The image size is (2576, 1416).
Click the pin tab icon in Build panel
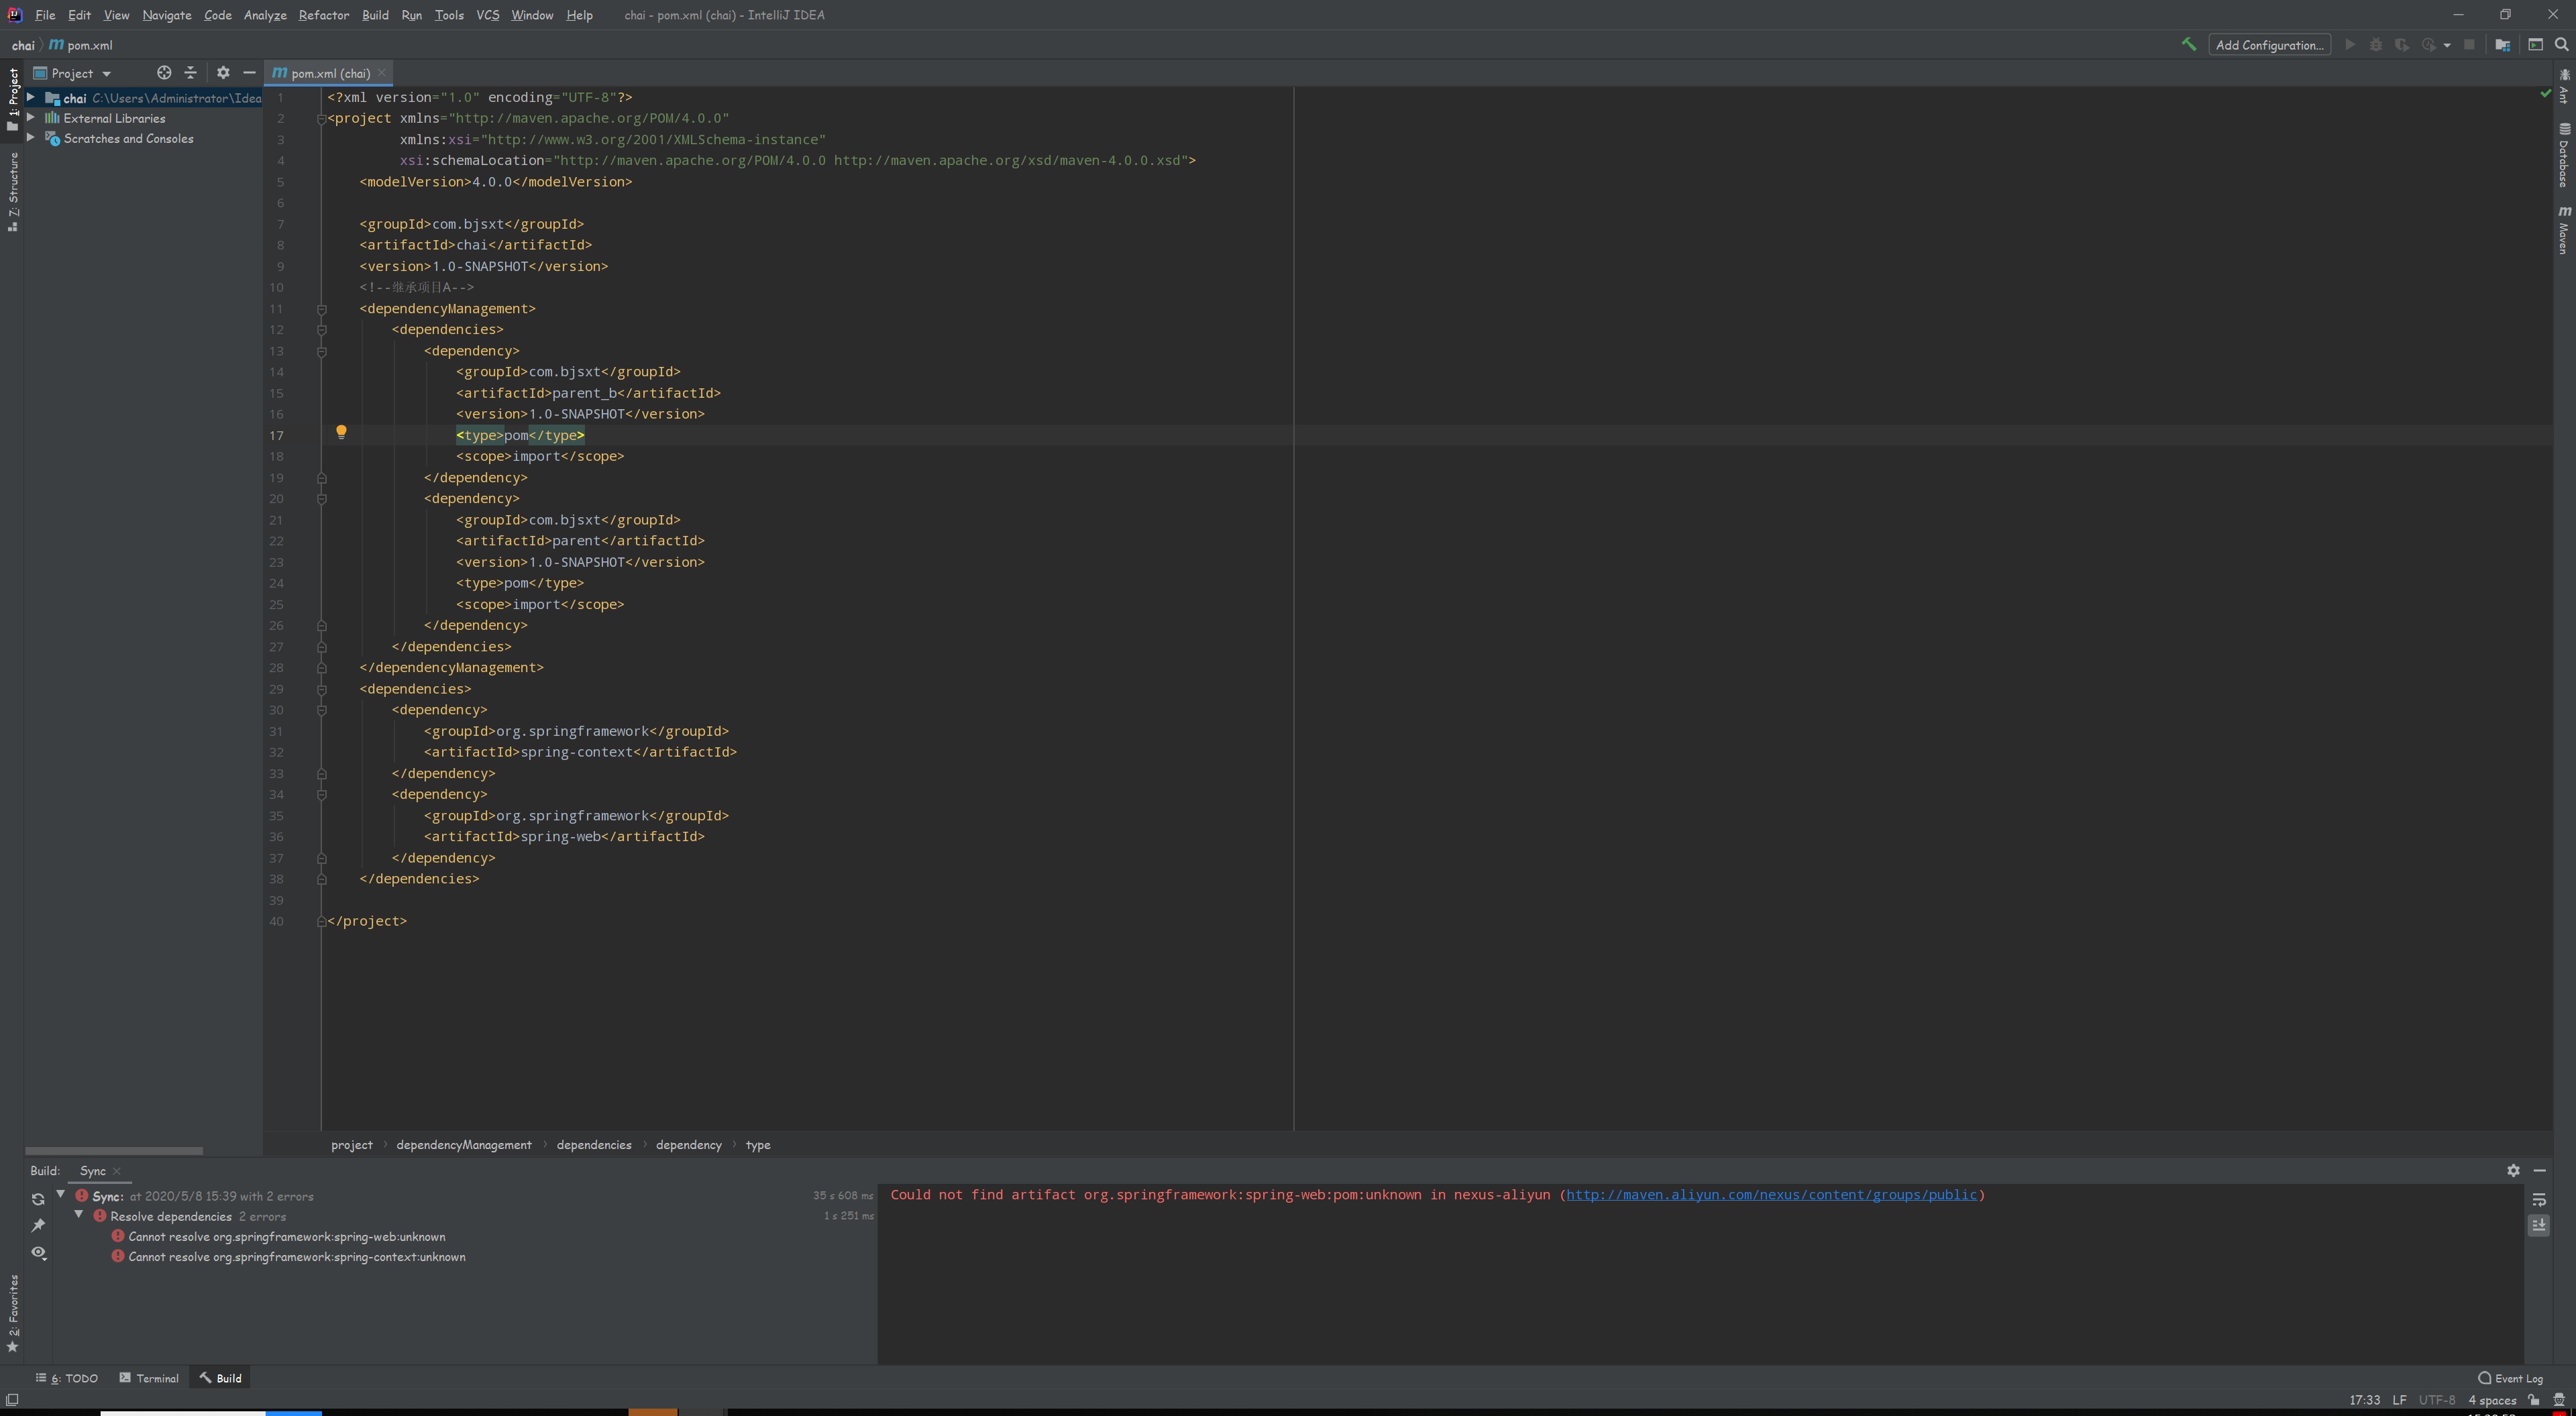coord(38,1225)
